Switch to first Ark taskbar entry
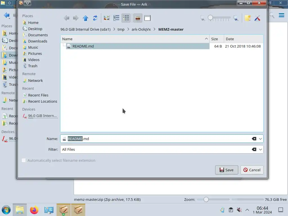Screen dimensions: 288x216 point(64,210)
